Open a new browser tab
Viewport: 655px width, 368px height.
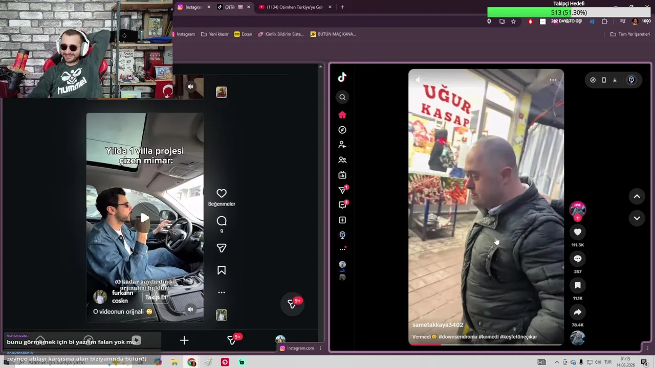342,7
